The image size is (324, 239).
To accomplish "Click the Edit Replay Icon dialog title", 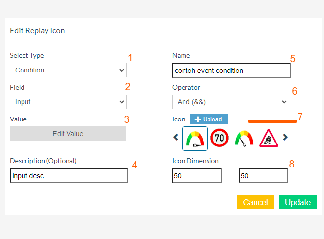I will tap(37, 31).
